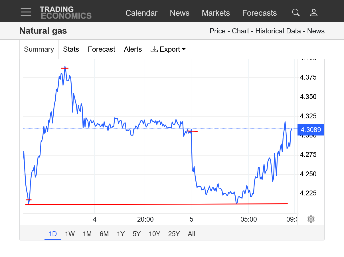Open chart settings gear icon

(x=311, y=219)
